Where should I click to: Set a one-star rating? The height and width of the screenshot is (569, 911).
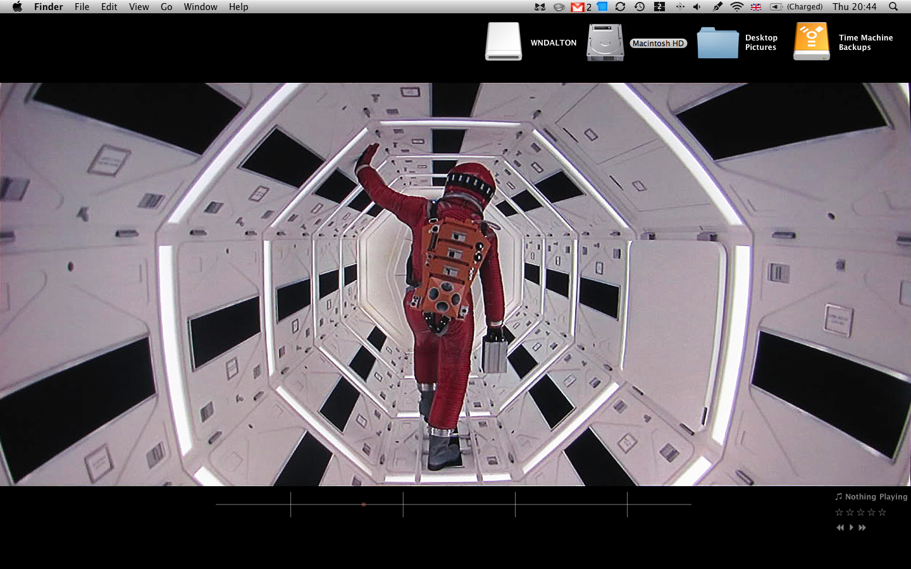839,512
